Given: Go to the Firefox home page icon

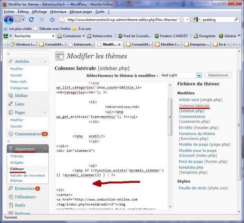Looking at the screenshot, I should (x=52, y=20).
